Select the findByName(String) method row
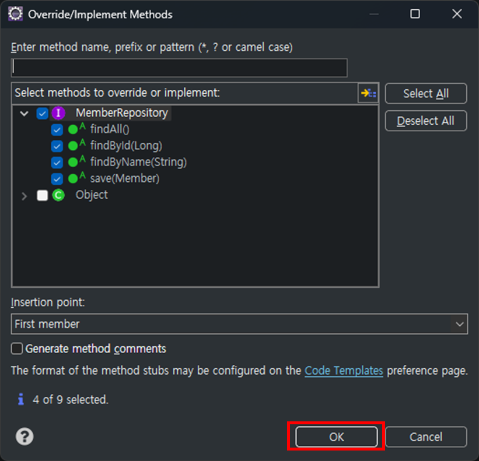 click(x=138, y=162)
